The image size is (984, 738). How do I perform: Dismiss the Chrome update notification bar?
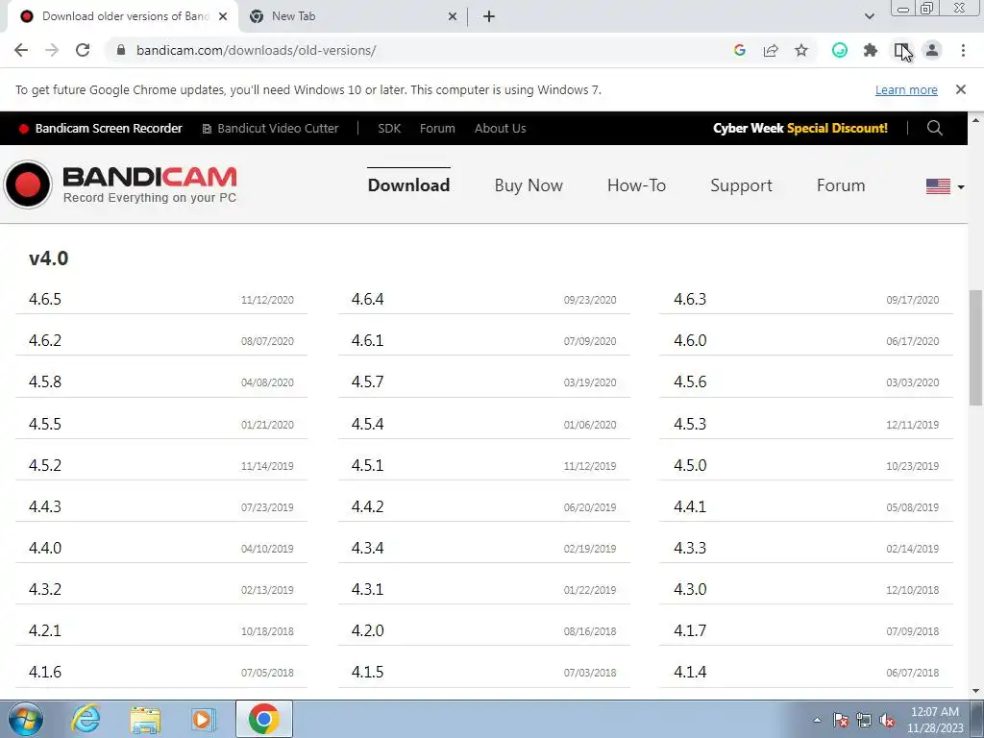pos(961,89)
